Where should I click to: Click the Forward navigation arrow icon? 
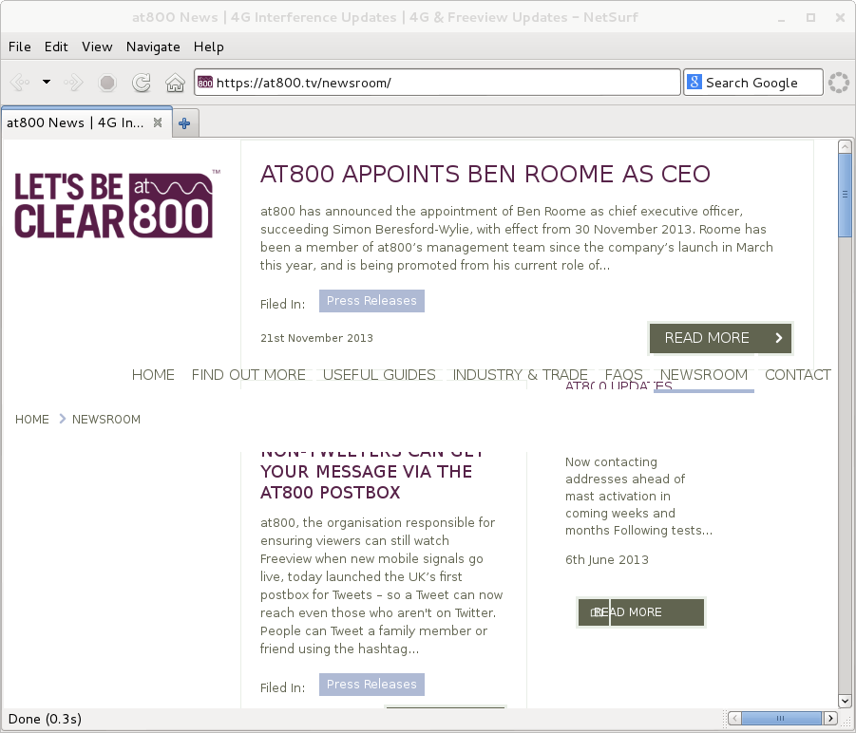click(x=73, y=83)
